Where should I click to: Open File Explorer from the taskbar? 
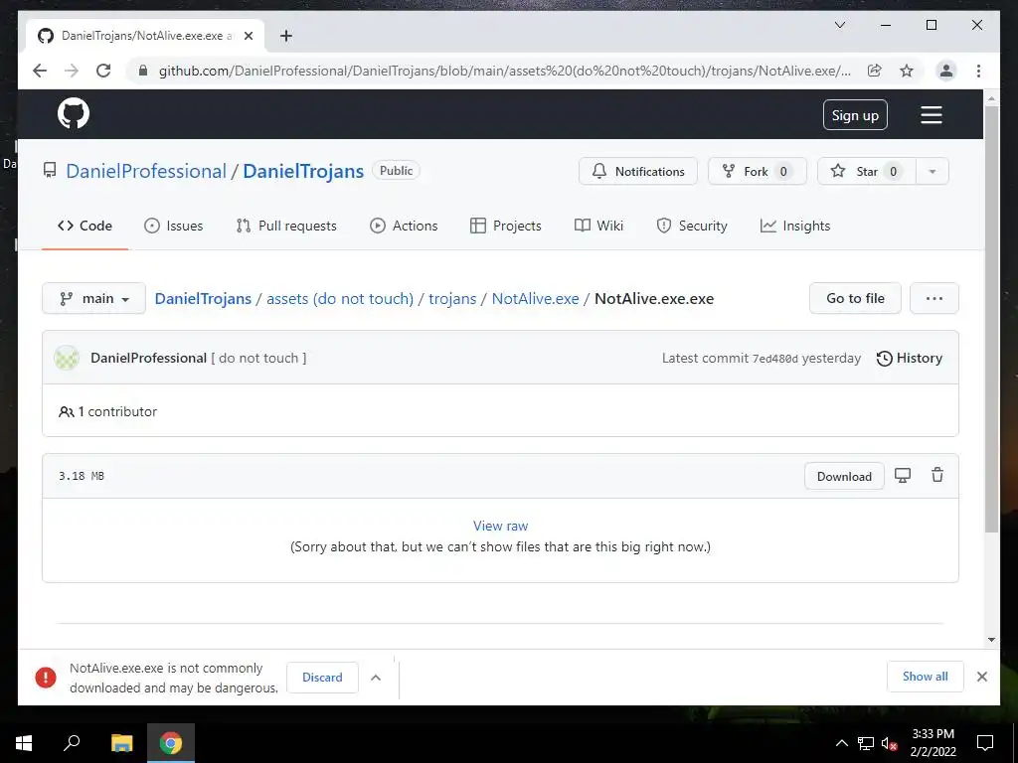(x=121, y=743)
